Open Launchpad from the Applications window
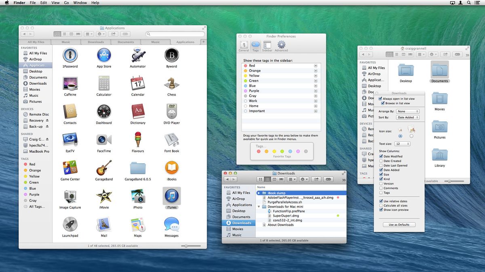The image size is (485, 272). (70, 225)
